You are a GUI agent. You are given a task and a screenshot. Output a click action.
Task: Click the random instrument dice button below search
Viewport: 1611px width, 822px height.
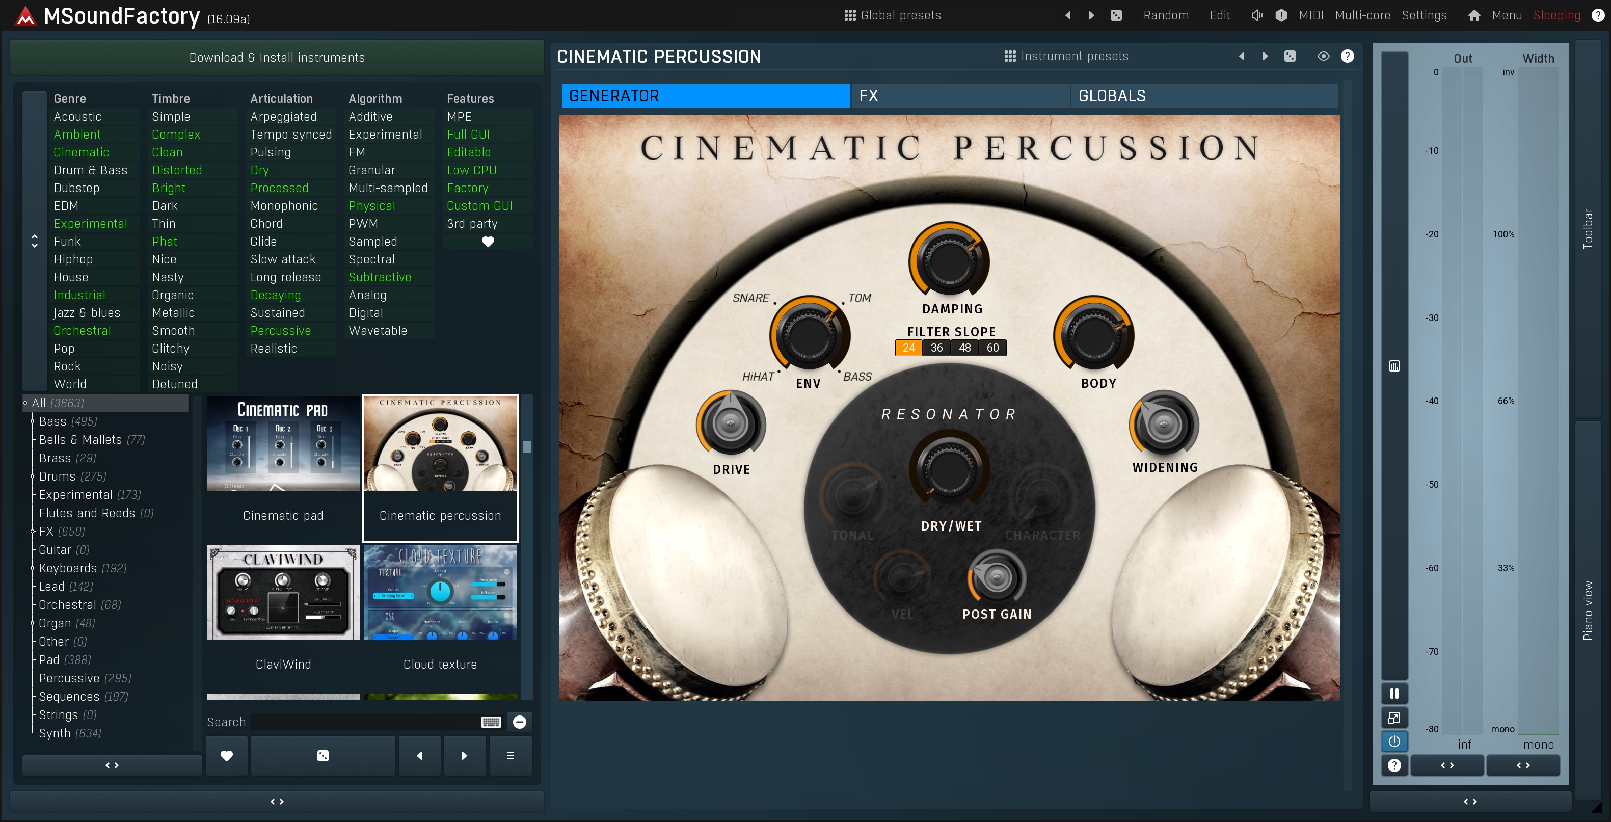click(323, 756)
